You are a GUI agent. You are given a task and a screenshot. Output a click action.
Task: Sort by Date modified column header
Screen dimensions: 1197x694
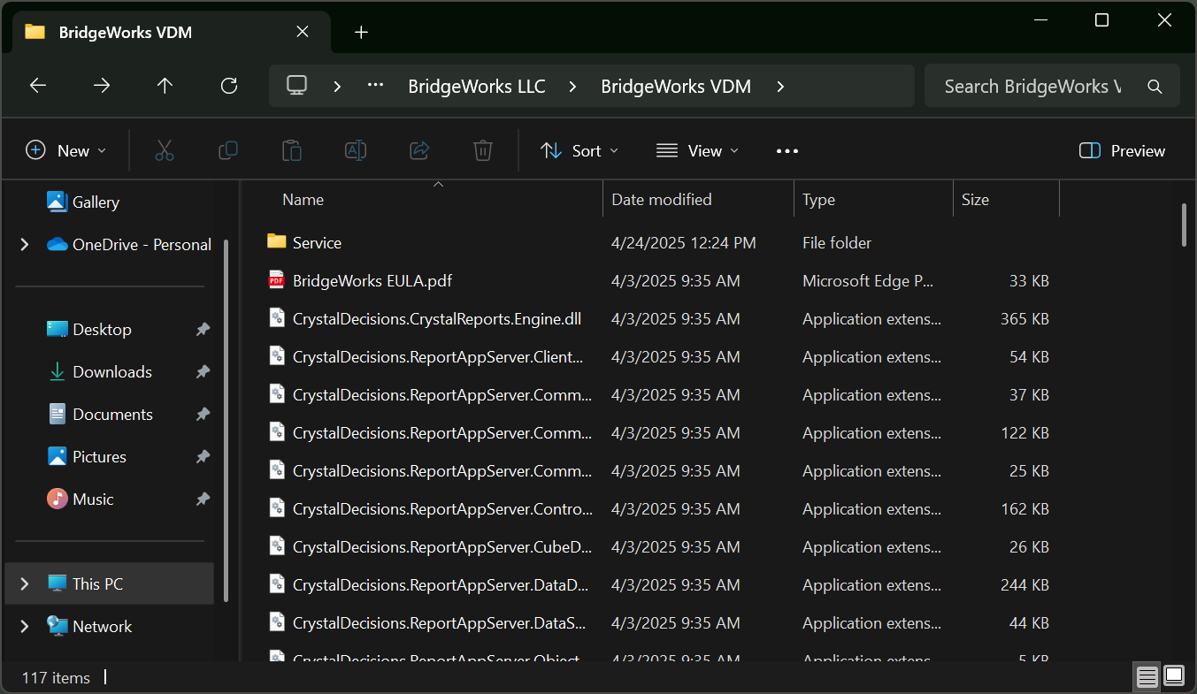coord(662,200)
